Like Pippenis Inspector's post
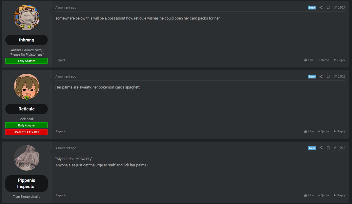 [x=309, y=195]
